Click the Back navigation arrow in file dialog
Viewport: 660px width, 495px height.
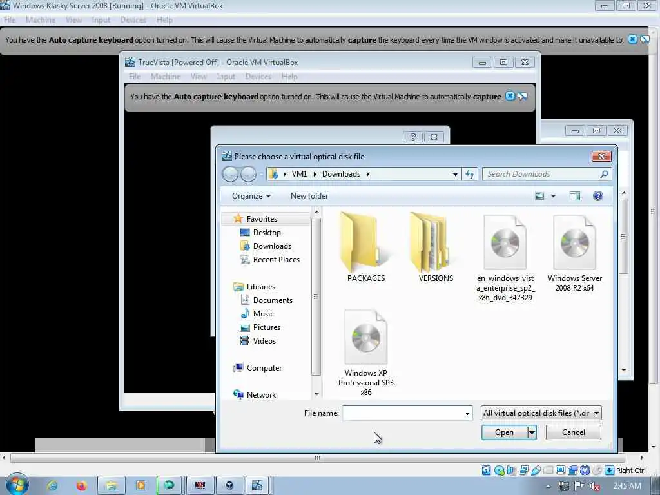230,174
